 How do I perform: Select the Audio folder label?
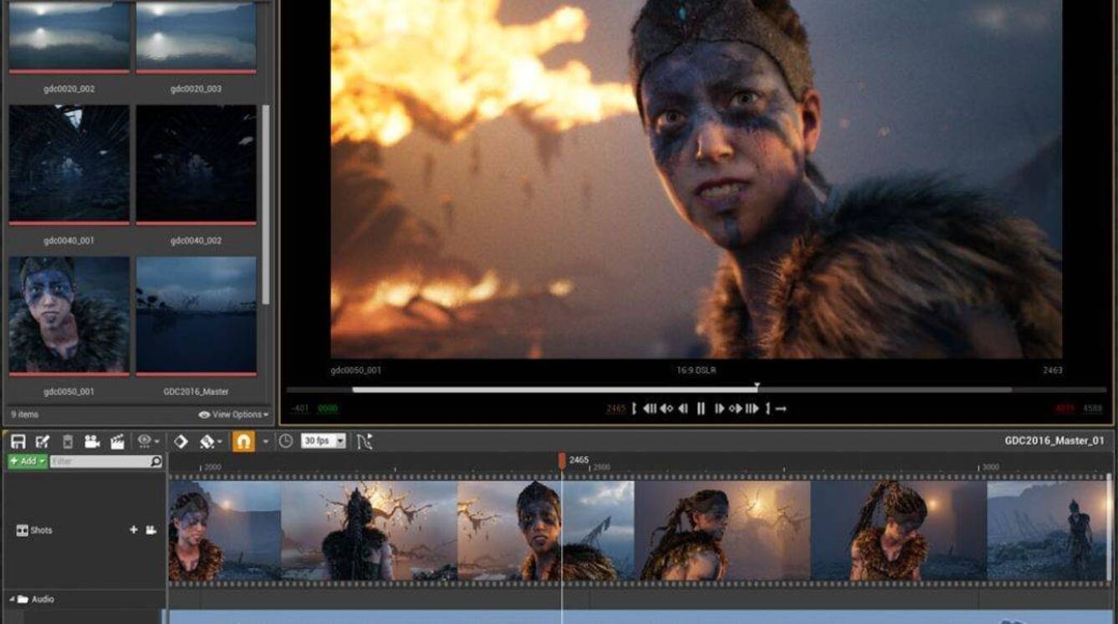tap(43, 599)
